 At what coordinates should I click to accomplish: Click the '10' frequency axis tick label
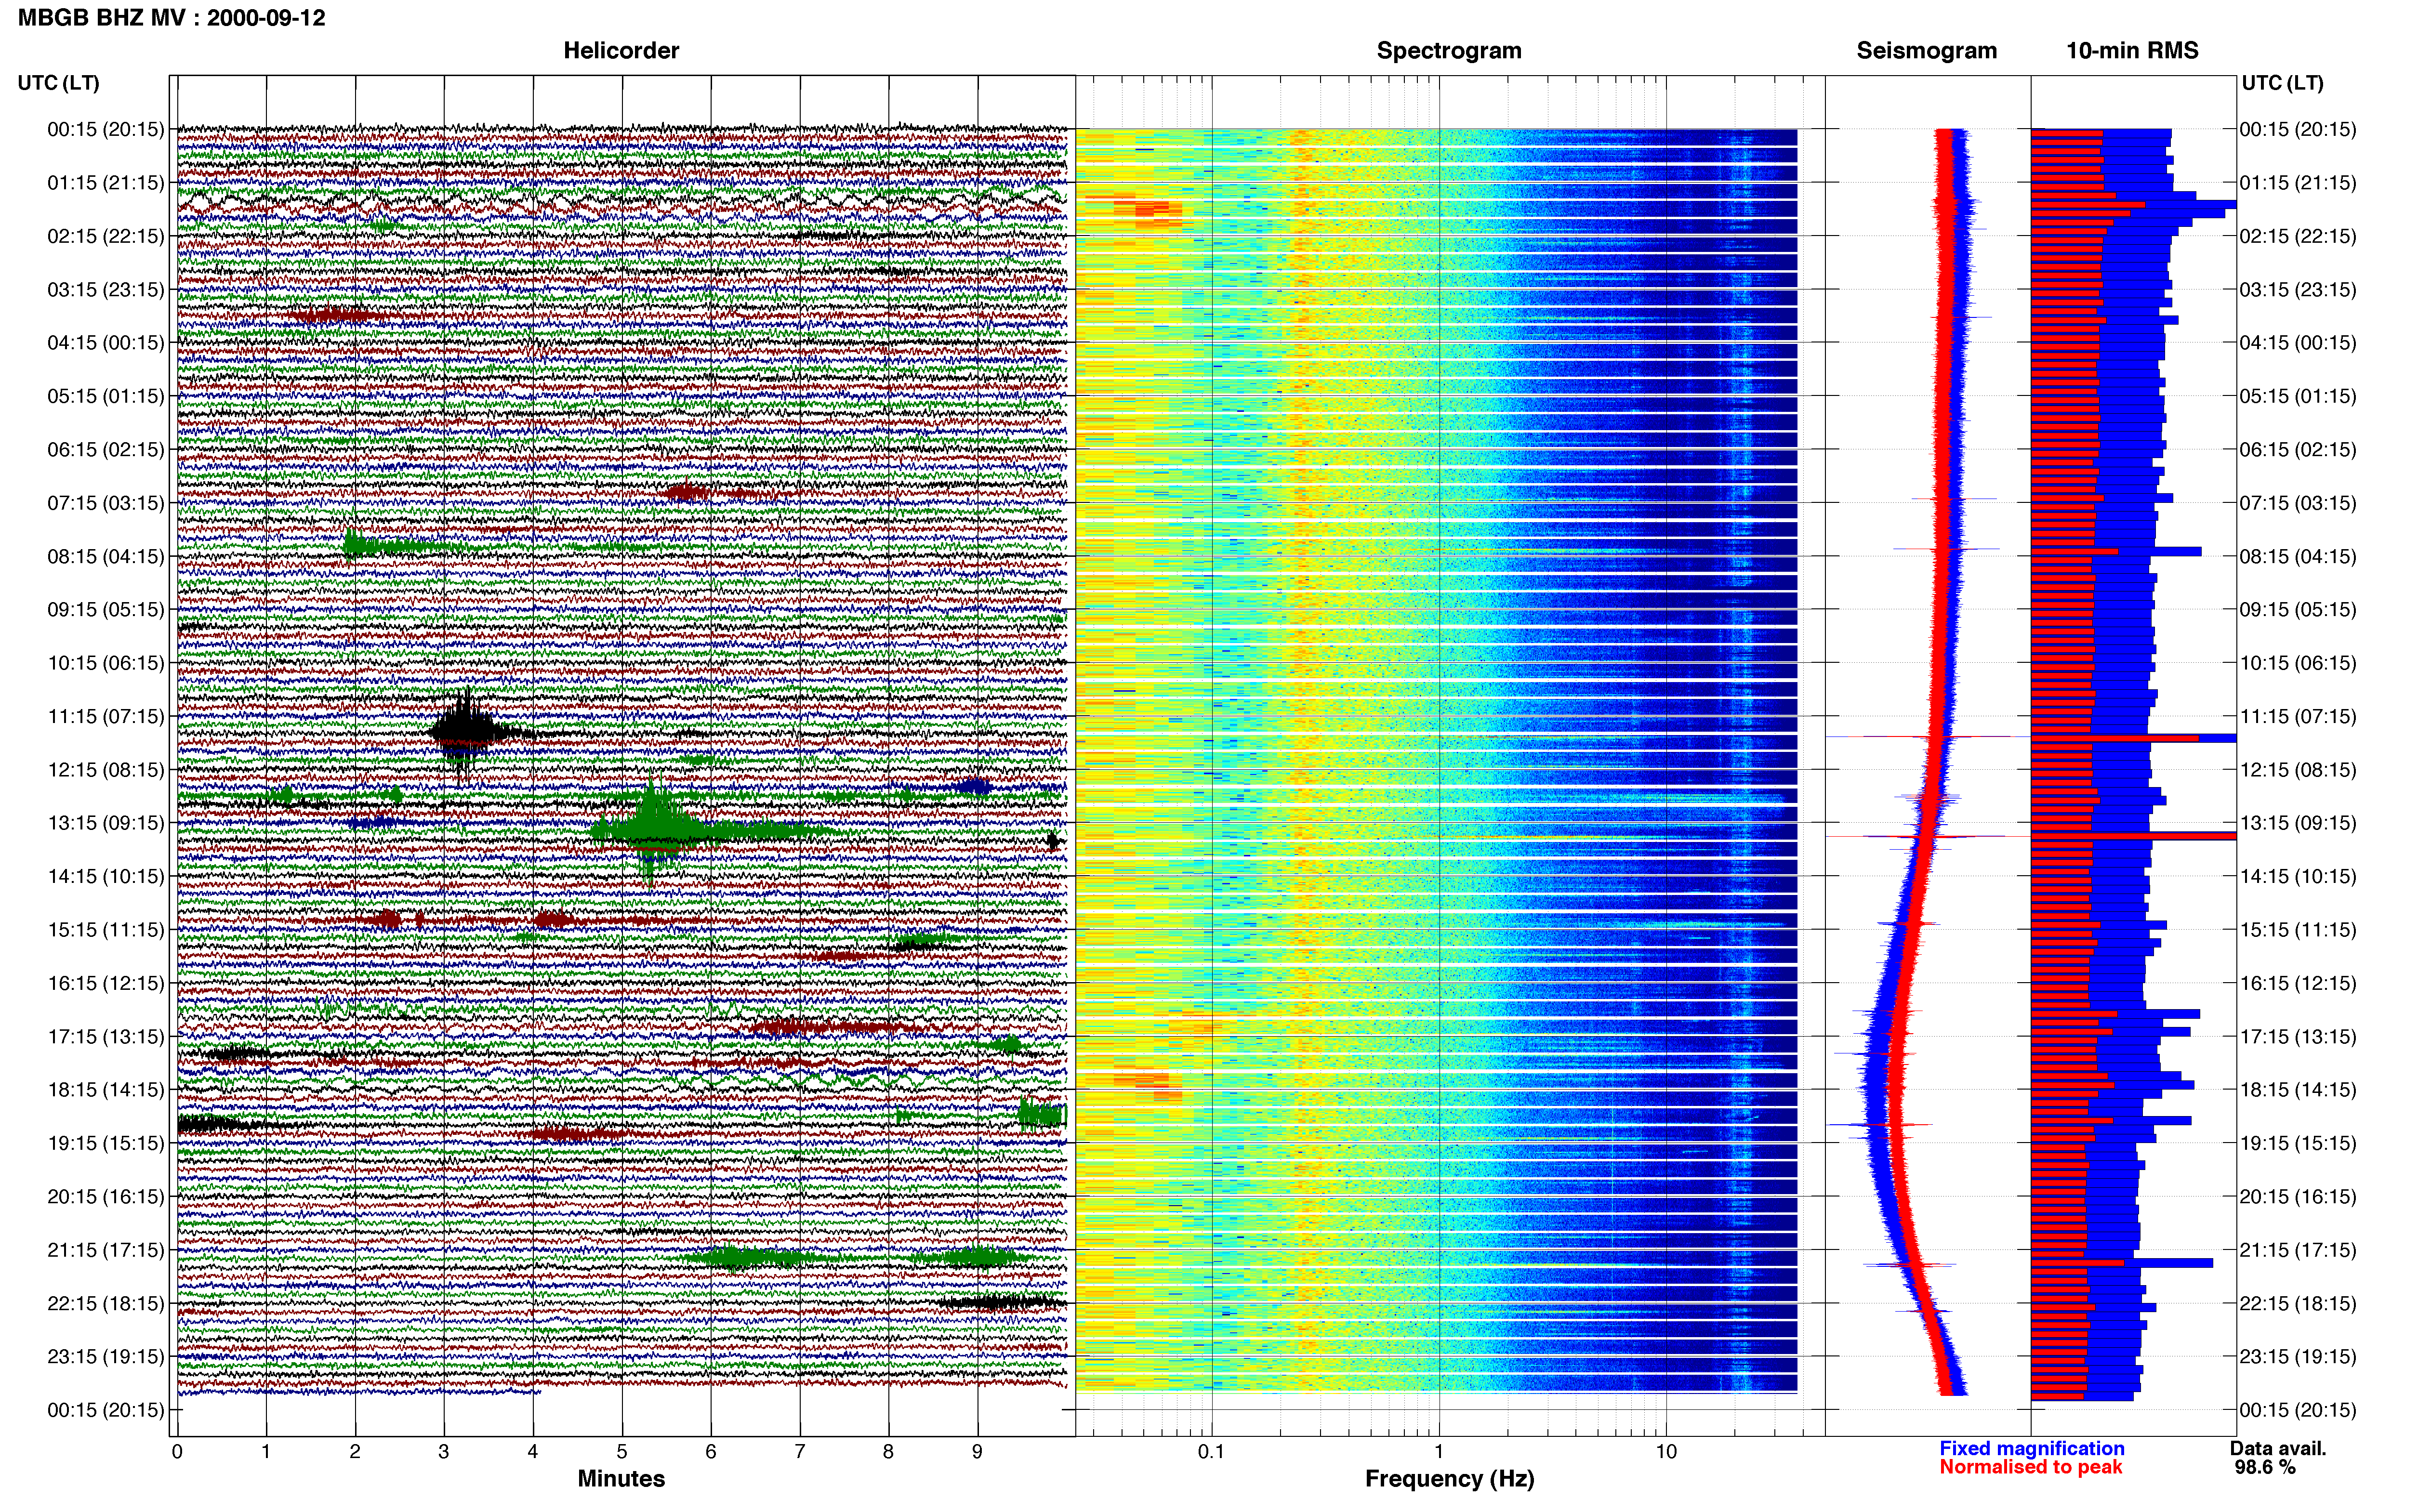[1666, 1452]
